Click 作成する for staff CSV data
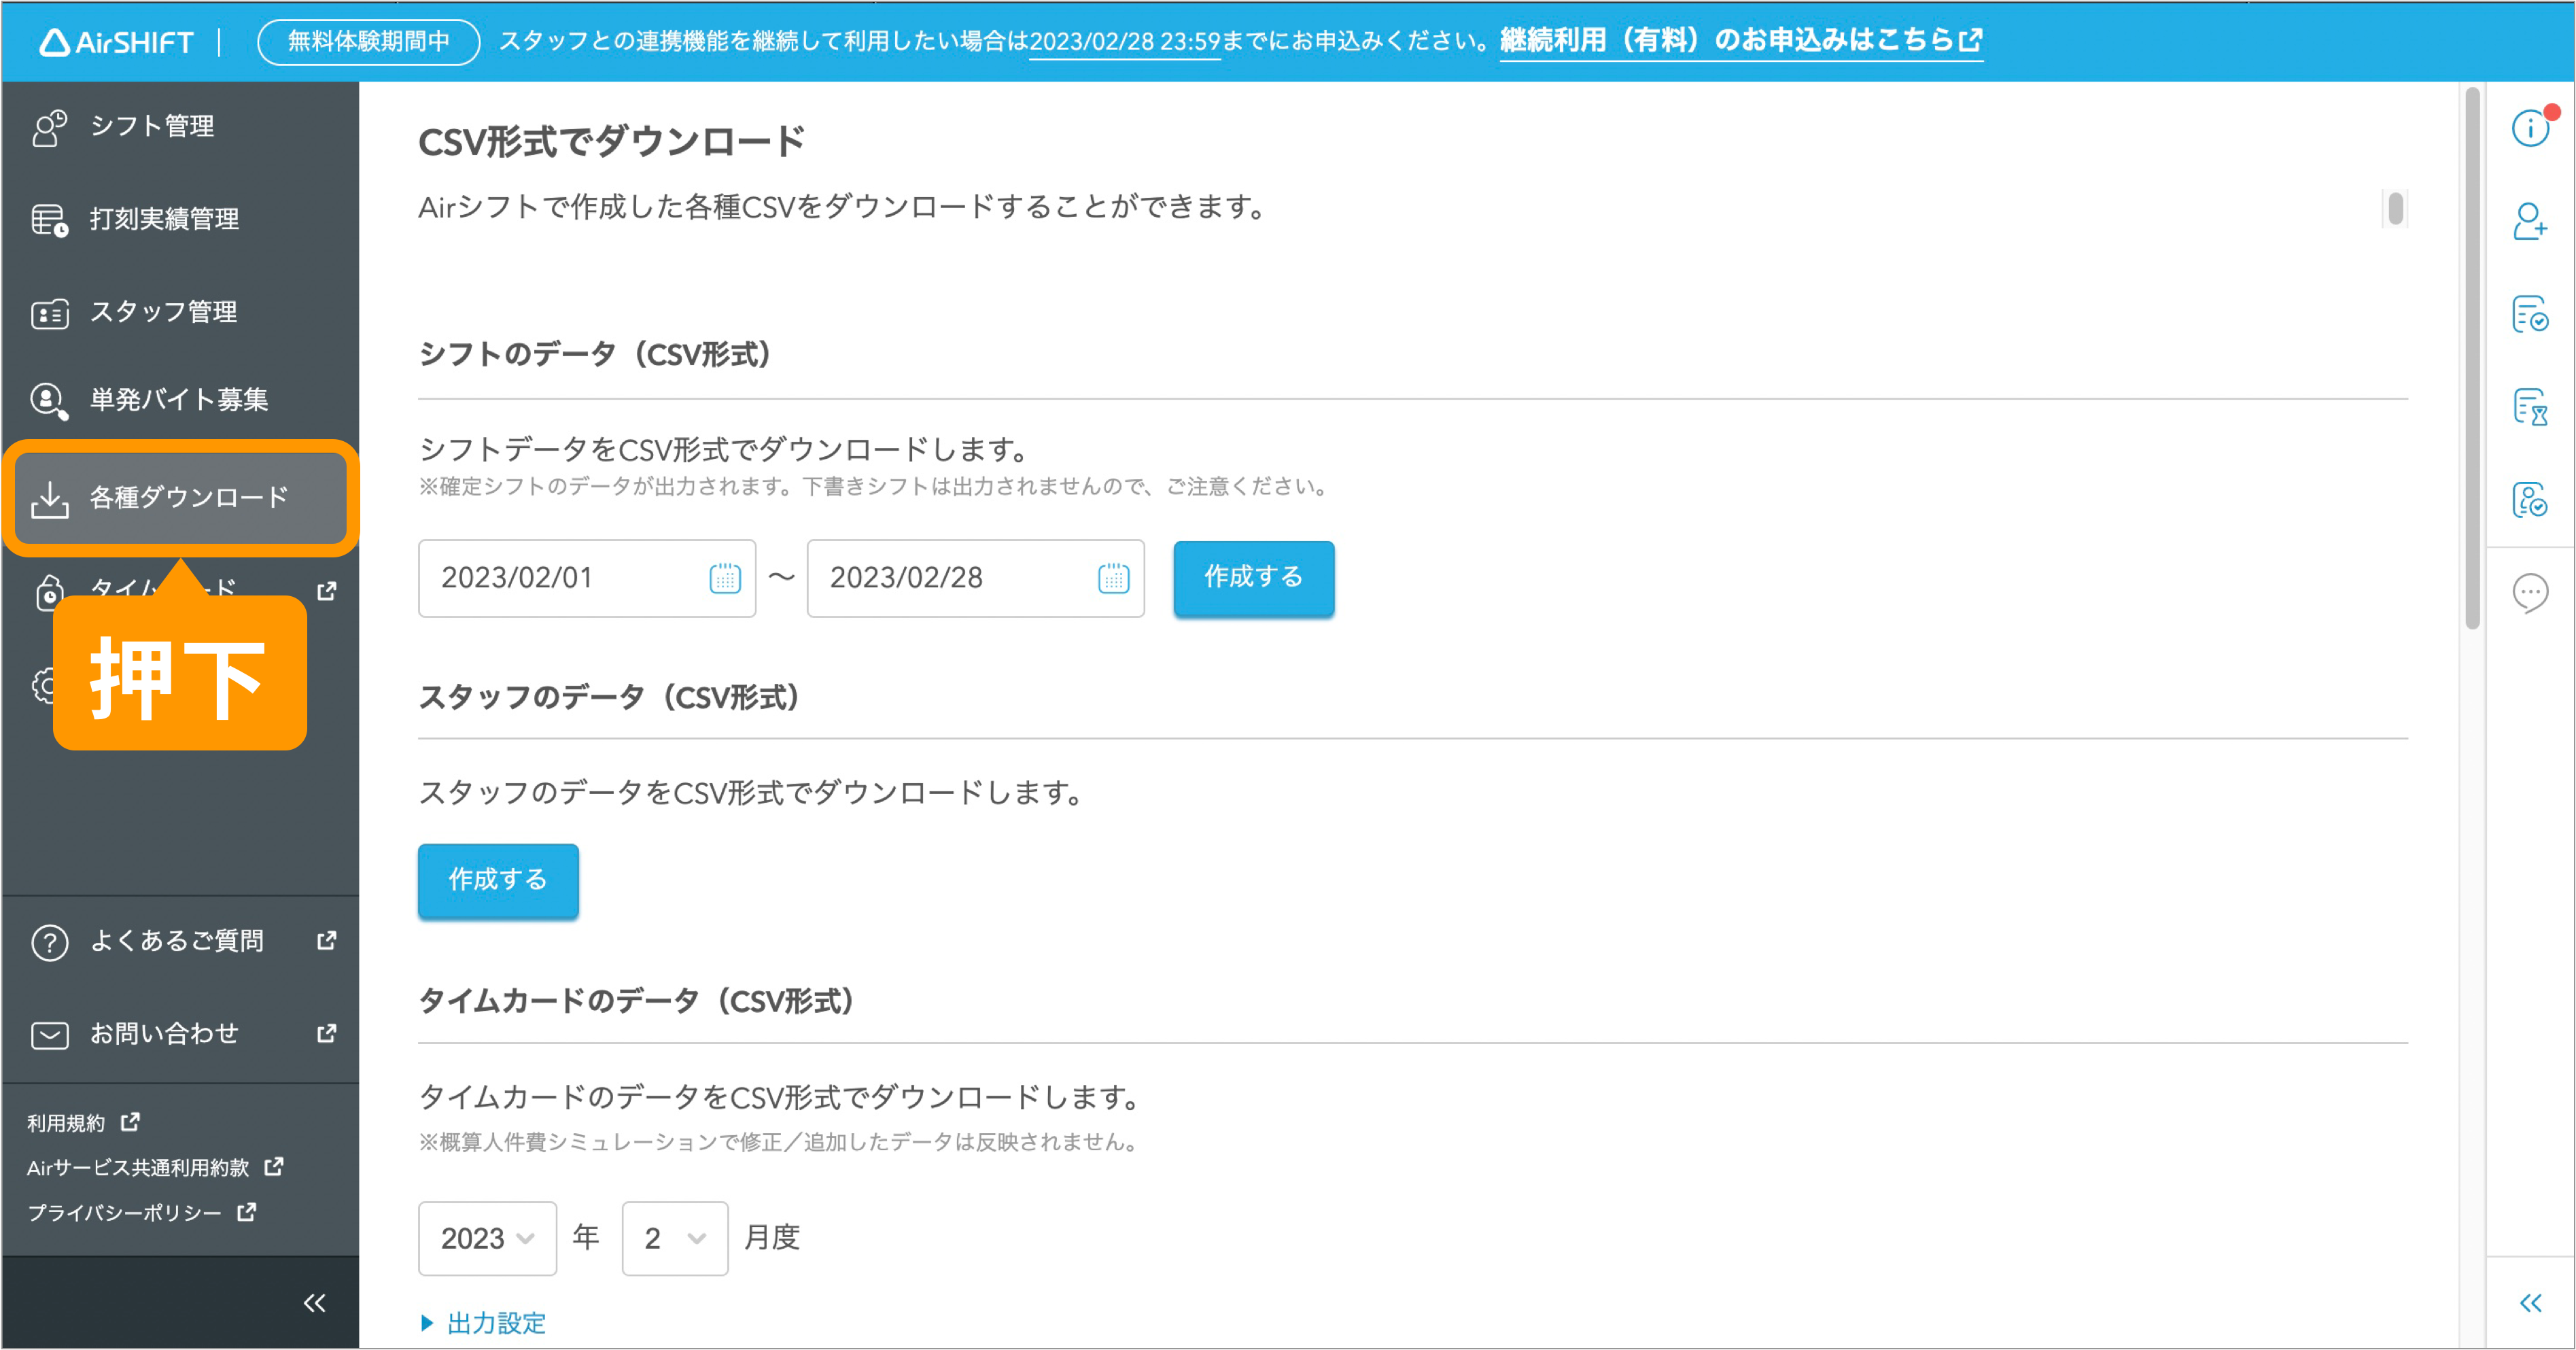Viewport: 2576px width, 1350px height. (x=498, y=880)
